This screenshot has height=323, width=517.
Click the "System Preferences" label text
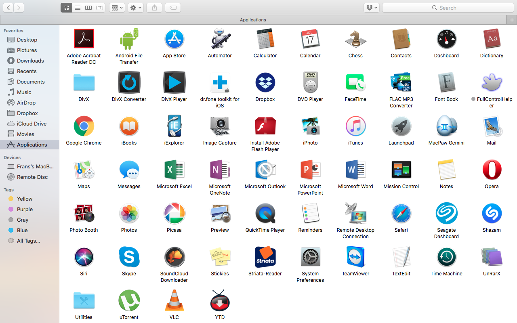[310, 277]
